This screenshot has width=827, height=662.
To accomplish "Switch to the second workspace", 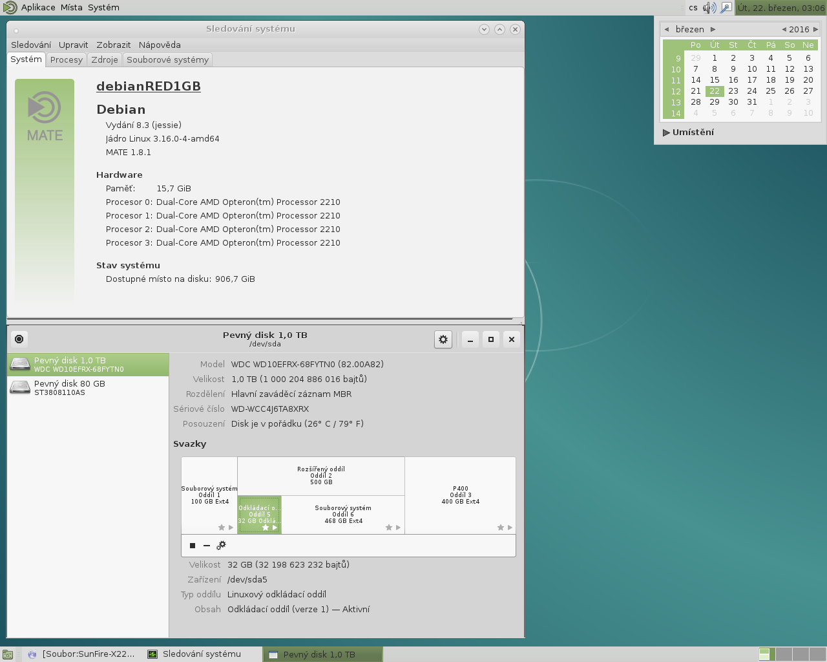I will click(784, 654).
